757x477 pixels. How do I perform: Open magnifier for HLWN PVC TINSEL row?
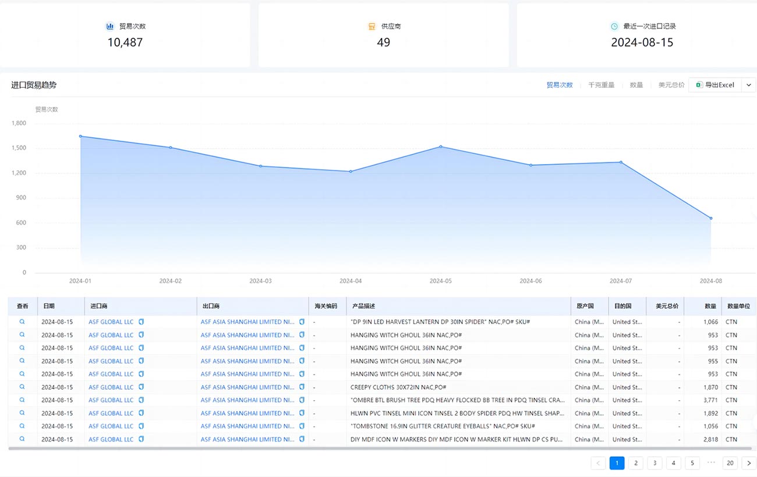click(x=22, y=413)
